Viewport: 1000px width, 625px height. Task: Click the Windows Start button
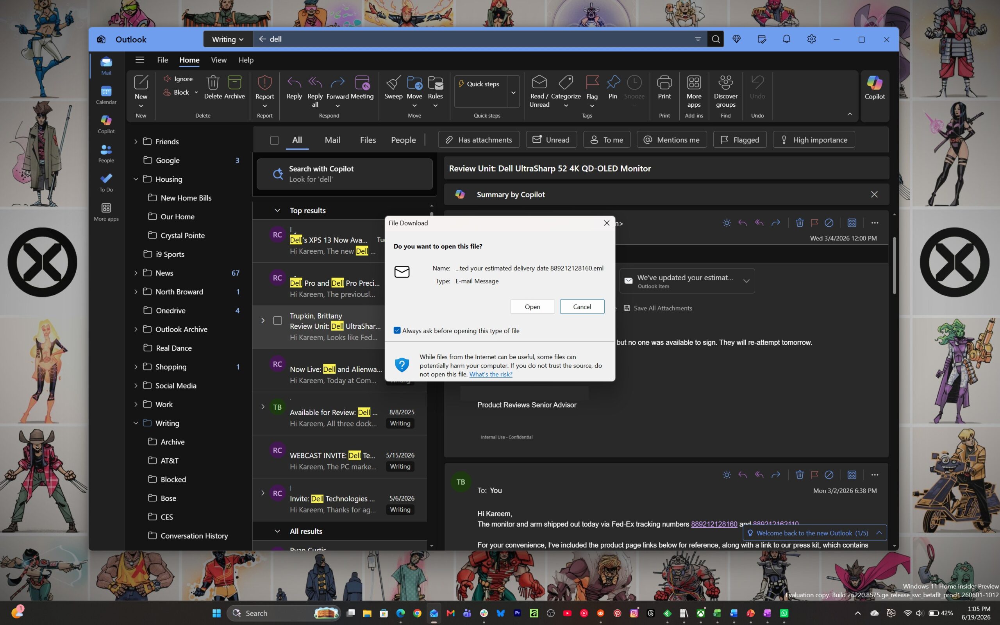(216, 613)
